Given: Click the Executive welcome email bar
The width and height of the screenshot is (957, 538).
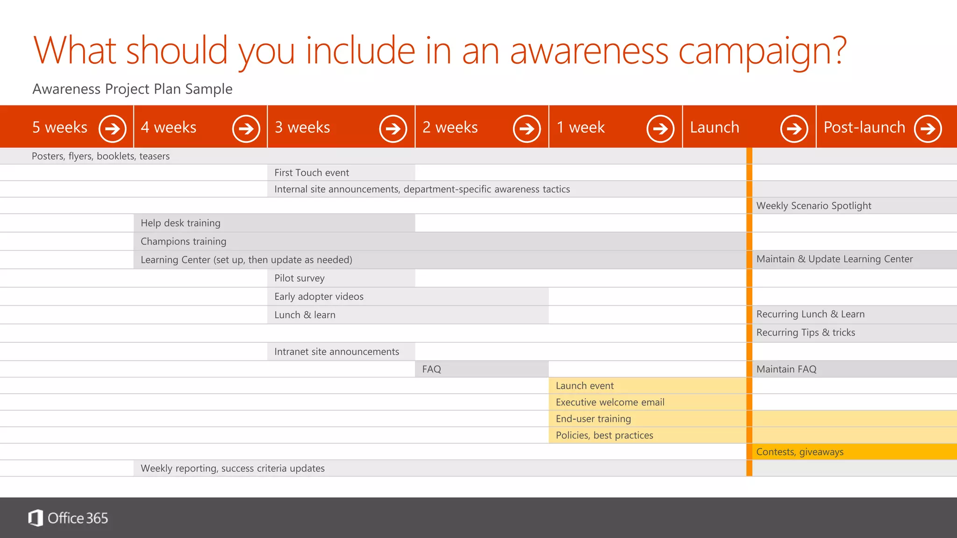Looking at the screenshot, I should (x=647, y=402).
